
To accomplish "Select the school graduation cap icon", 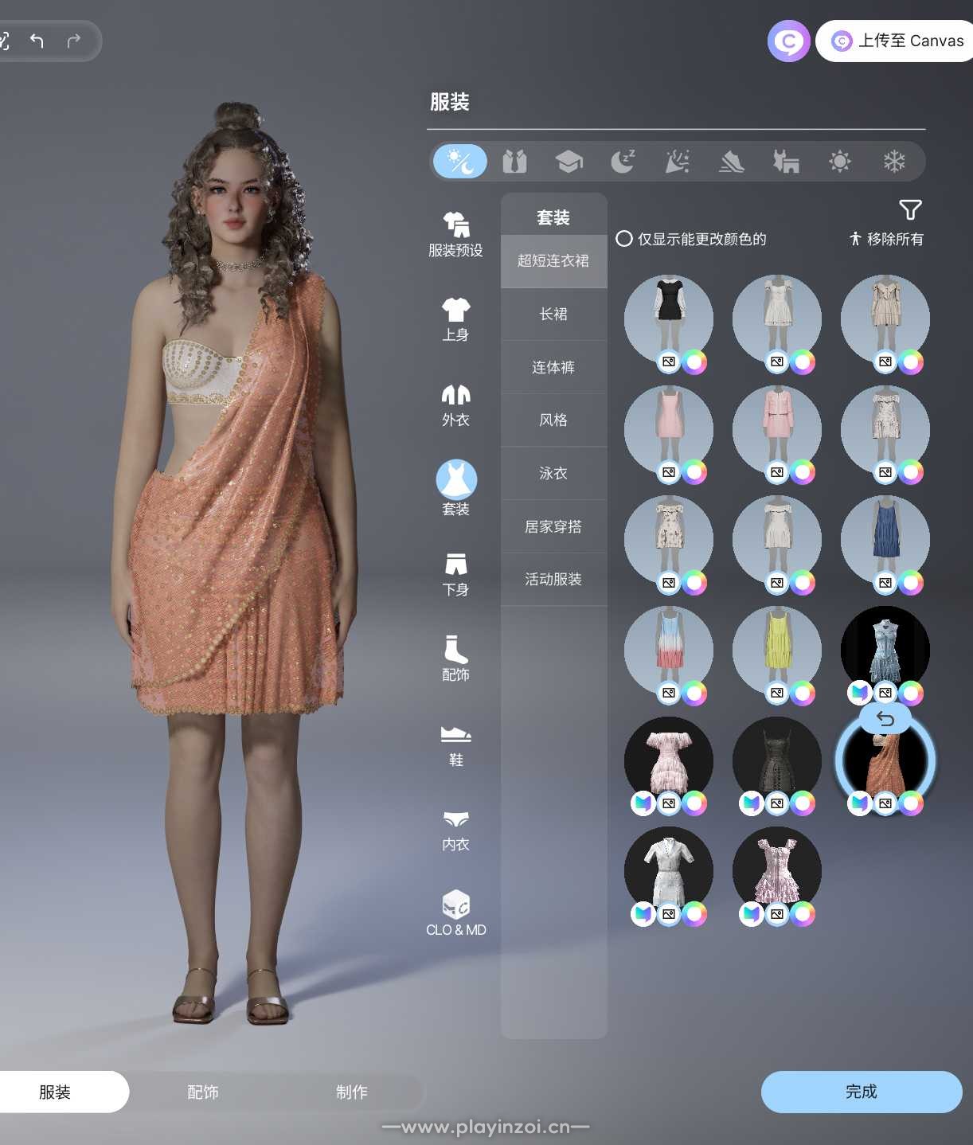I will click(569, 162).
